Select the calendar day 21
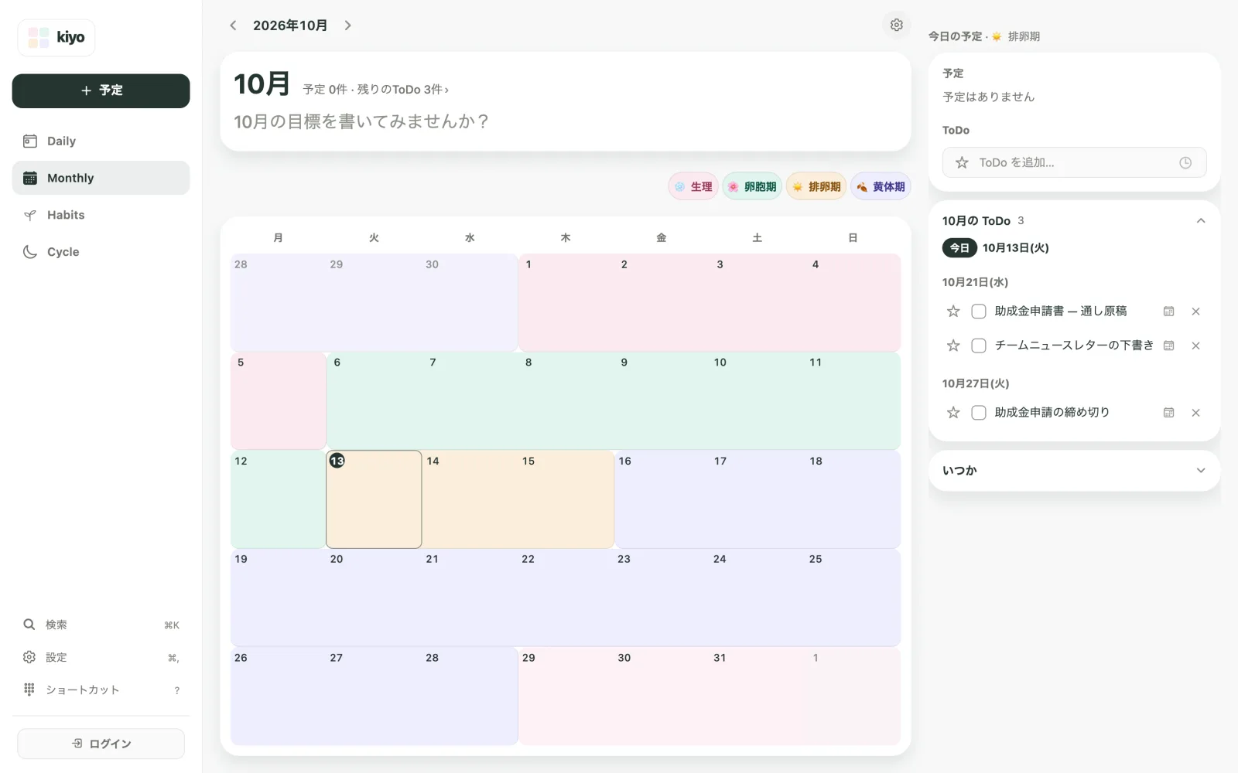This screenshot has width=1238, height=773. click(470, 598)
